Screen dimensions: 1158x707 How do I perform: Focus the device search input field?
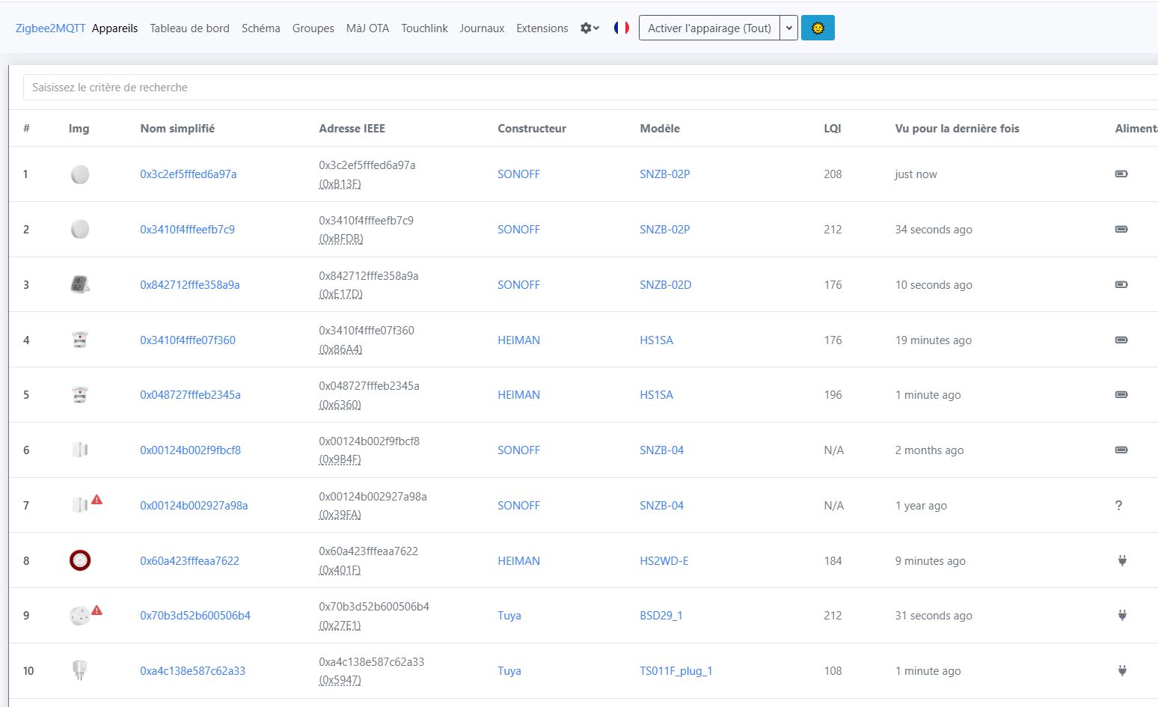click(x=583, y=88)
